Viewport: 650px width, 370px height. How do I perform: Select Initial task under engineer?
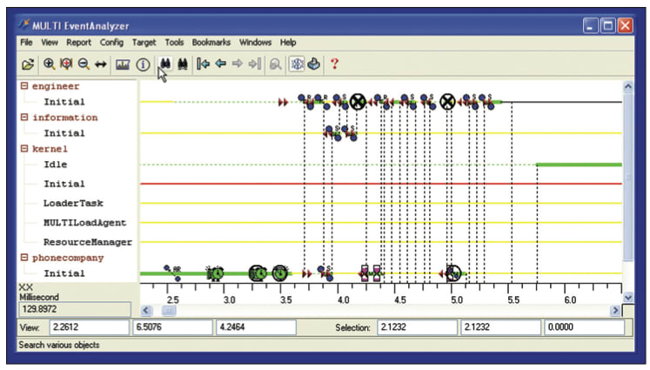[x=64, y=102]
